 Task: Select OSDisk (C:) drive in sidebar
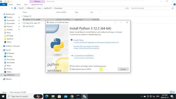click(x=10, y=75)
